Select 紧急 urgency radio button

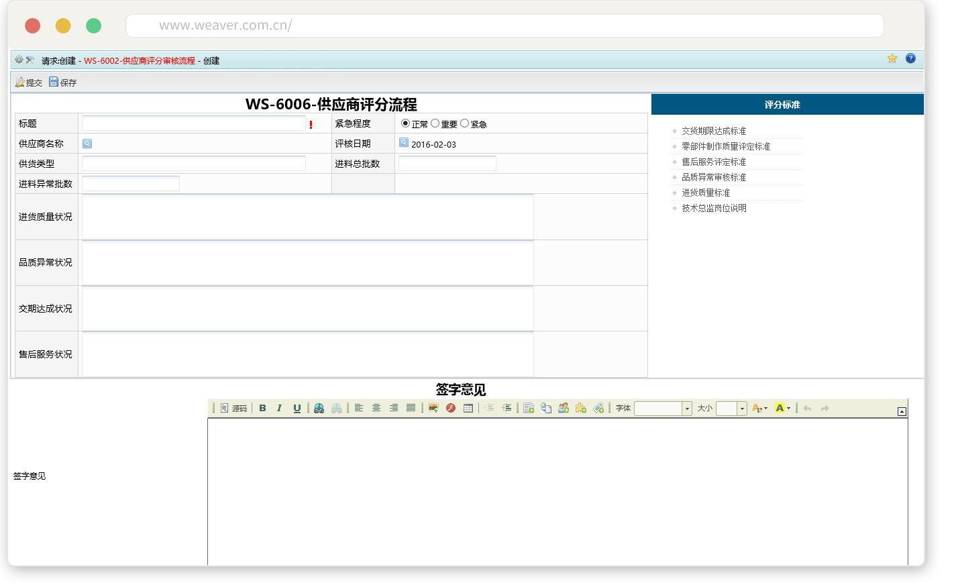tap(464, 123)
